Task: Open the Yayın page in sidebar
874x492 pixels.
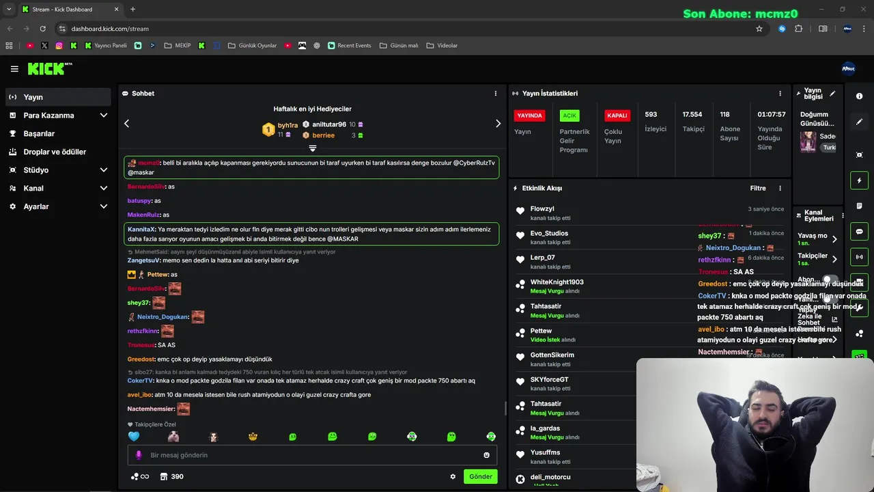Action: click(58, 97)
